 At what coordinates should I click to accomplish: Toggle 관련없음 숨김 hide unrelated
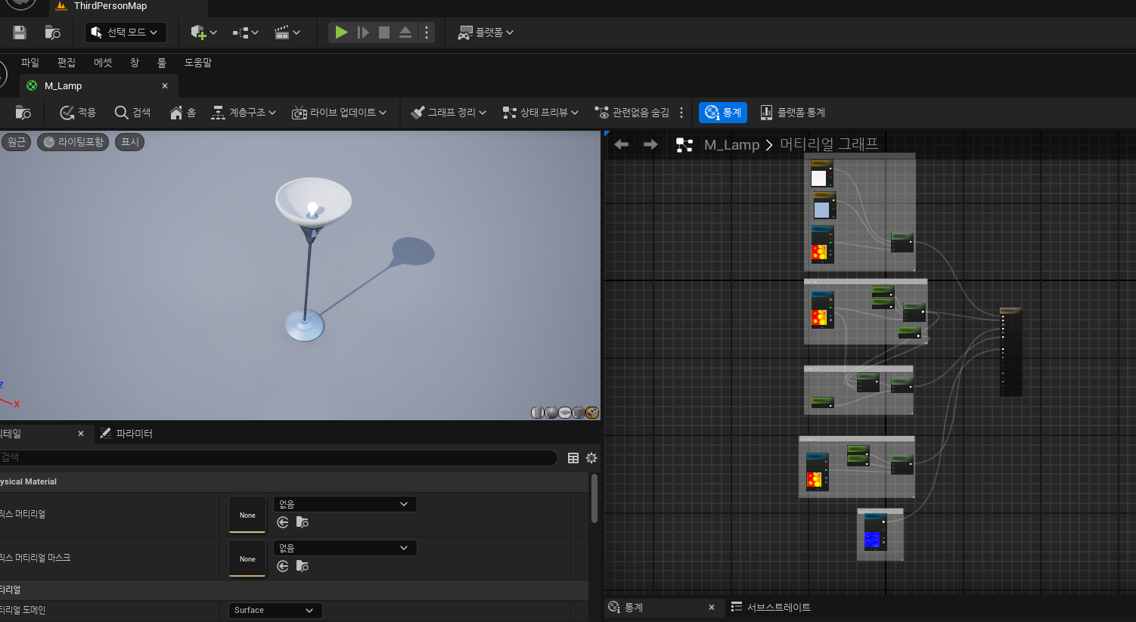(632, 113)
